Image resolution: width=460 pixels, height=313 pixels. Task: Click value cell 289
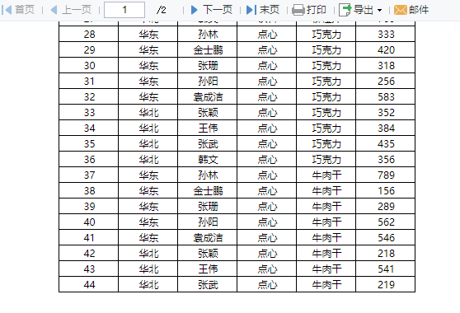tap(385, 206)
